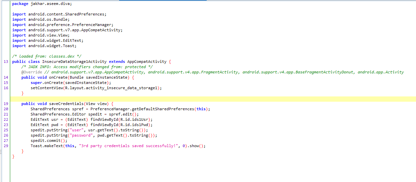Select the import android.widget.Toast line

[44, 46]
